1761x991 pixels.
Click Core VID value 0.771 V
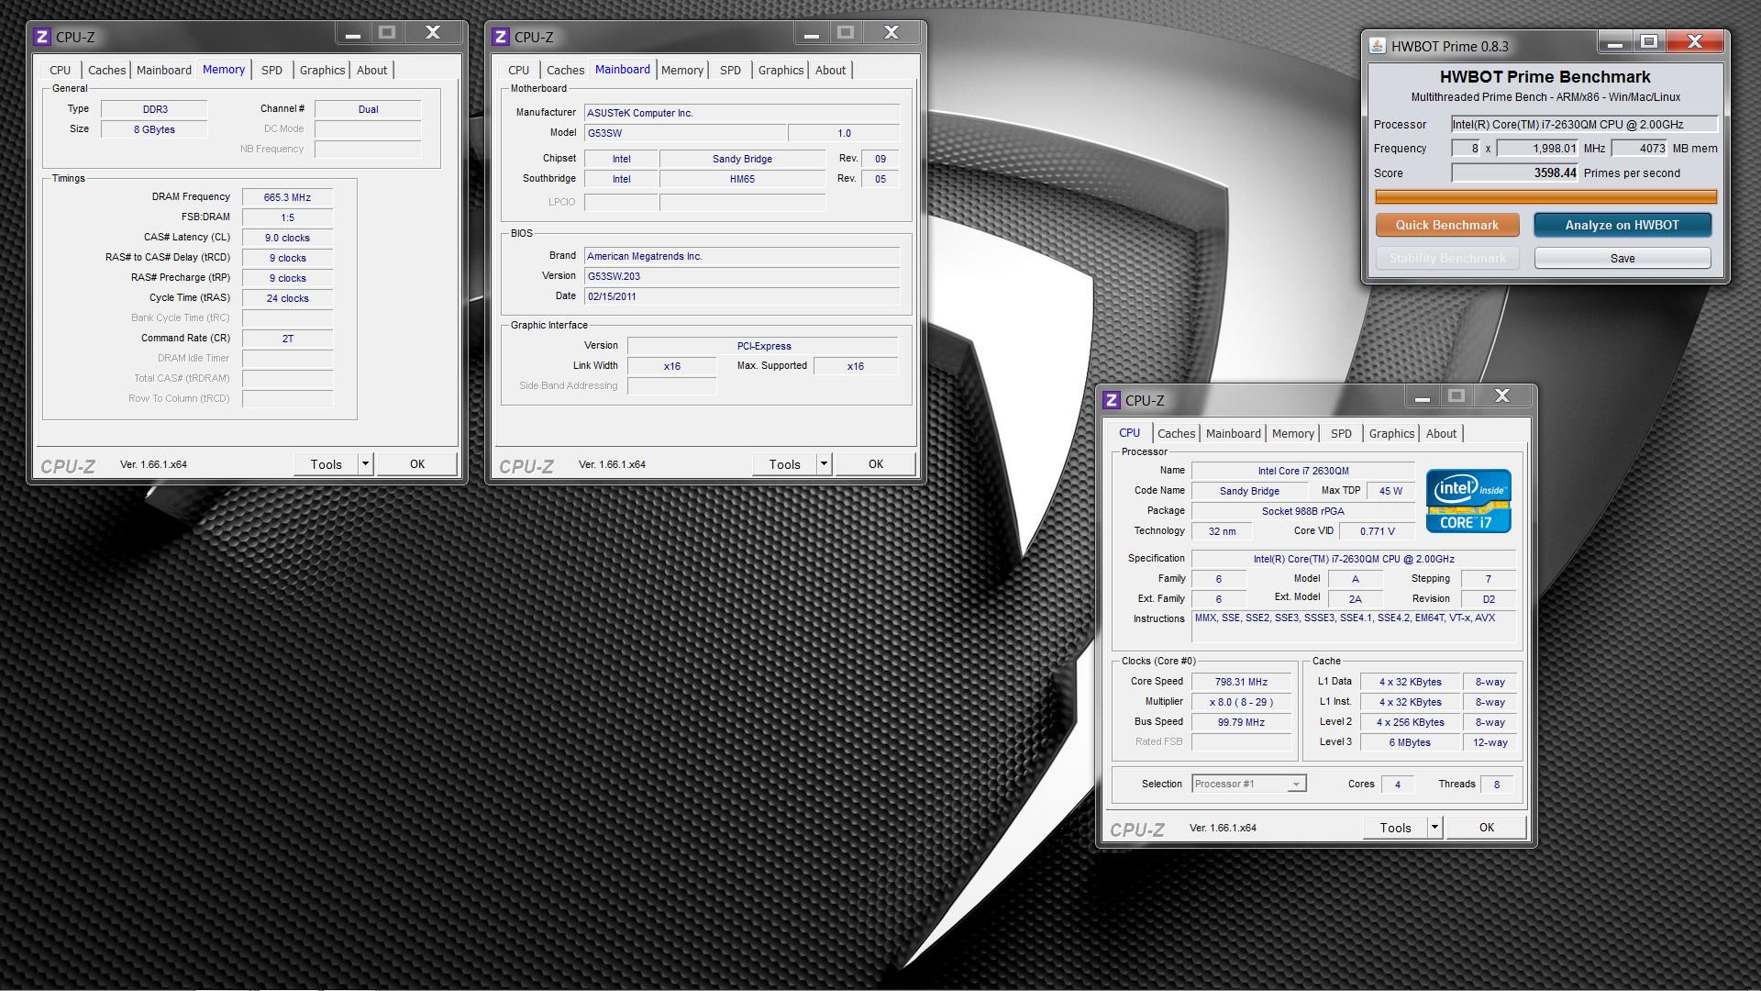point(1377,531)
